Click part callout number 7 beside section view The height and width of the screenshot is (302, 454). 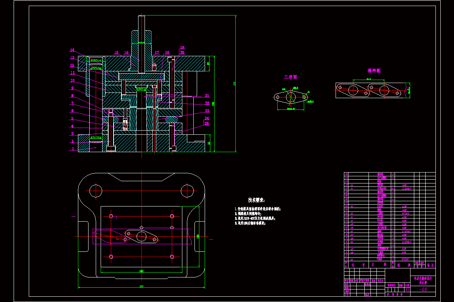point(72,103)
